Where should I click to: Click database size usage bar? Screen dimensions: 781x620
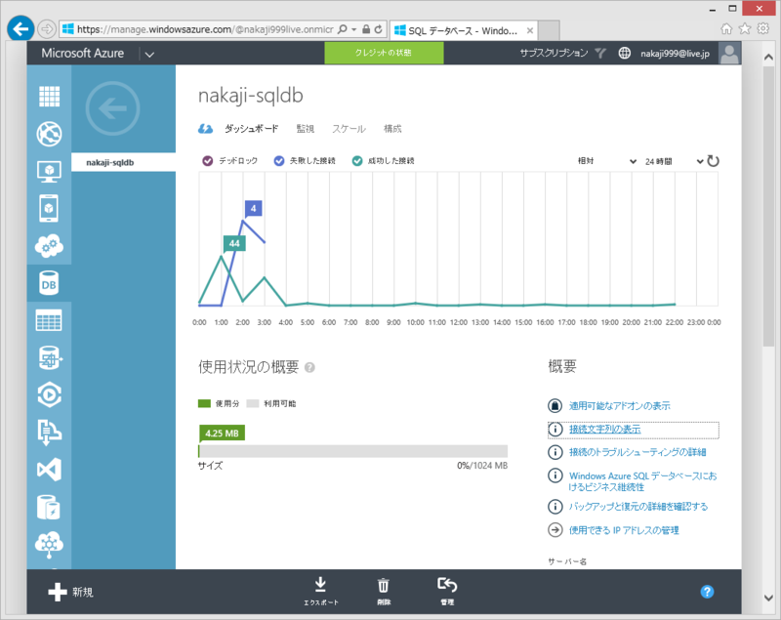click(x=352, y=451)
